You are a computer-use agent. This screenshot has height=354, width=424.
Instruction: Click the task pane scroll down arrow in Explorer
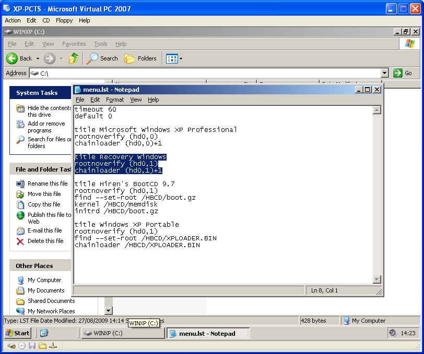(x=109, y=311)
